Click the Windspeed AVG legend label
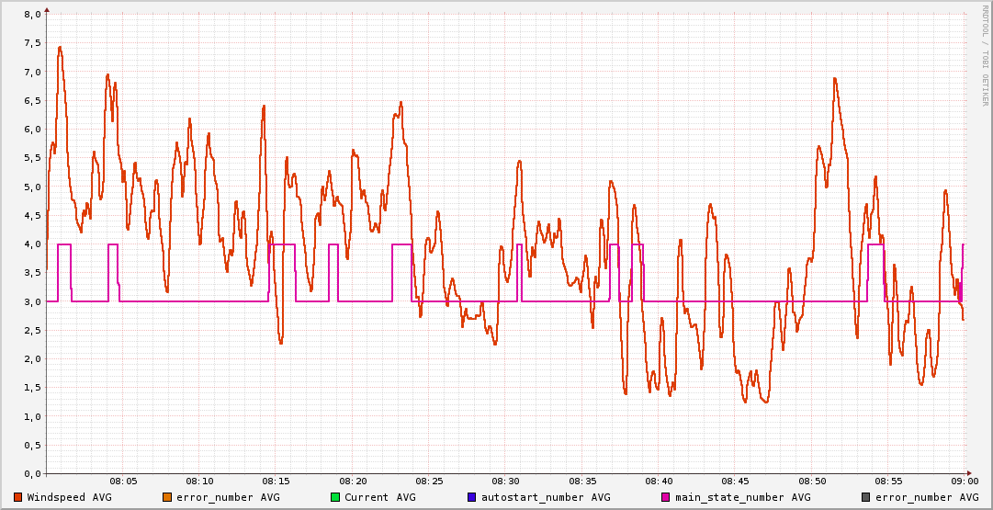Screen dimensions: 993x510 (69, 497)
